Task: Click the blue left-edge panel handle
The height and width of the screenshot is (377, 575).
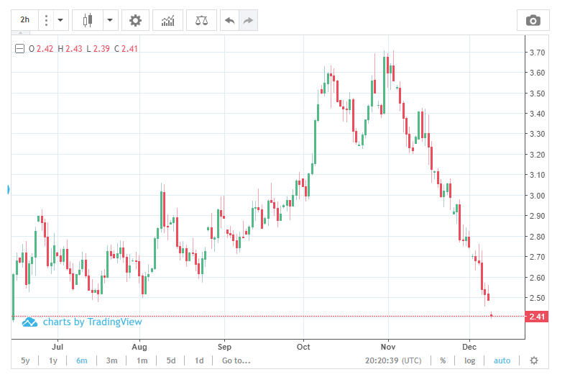Action: point(9,190)
